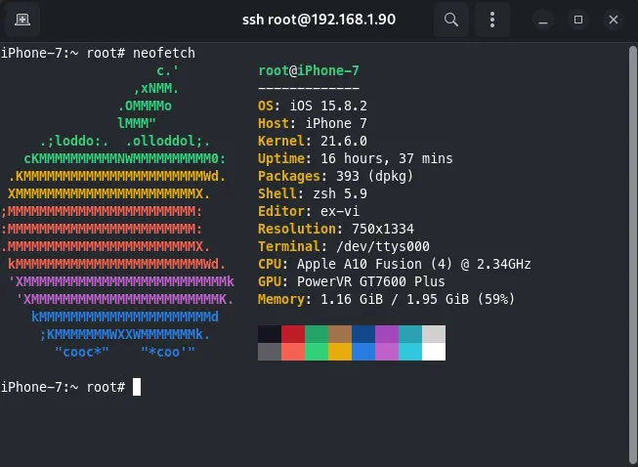Click the Host: iPhone 7 line
638x467 pixels.
(x=313, y=123)
